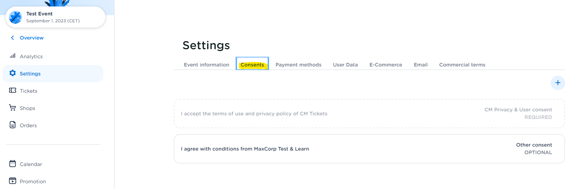Click the Promotion play icon
The height and width of the screenshot is (189, 582).
tap(13, 181)
